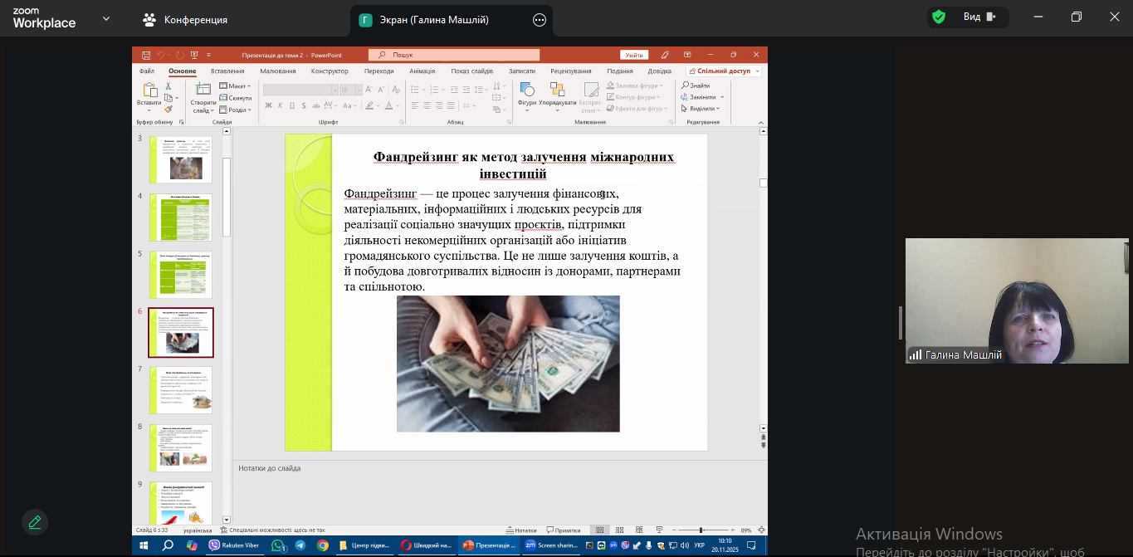Toggle the Примітки comments pane button
1133x557 pixels.
[x=563, y=530]
